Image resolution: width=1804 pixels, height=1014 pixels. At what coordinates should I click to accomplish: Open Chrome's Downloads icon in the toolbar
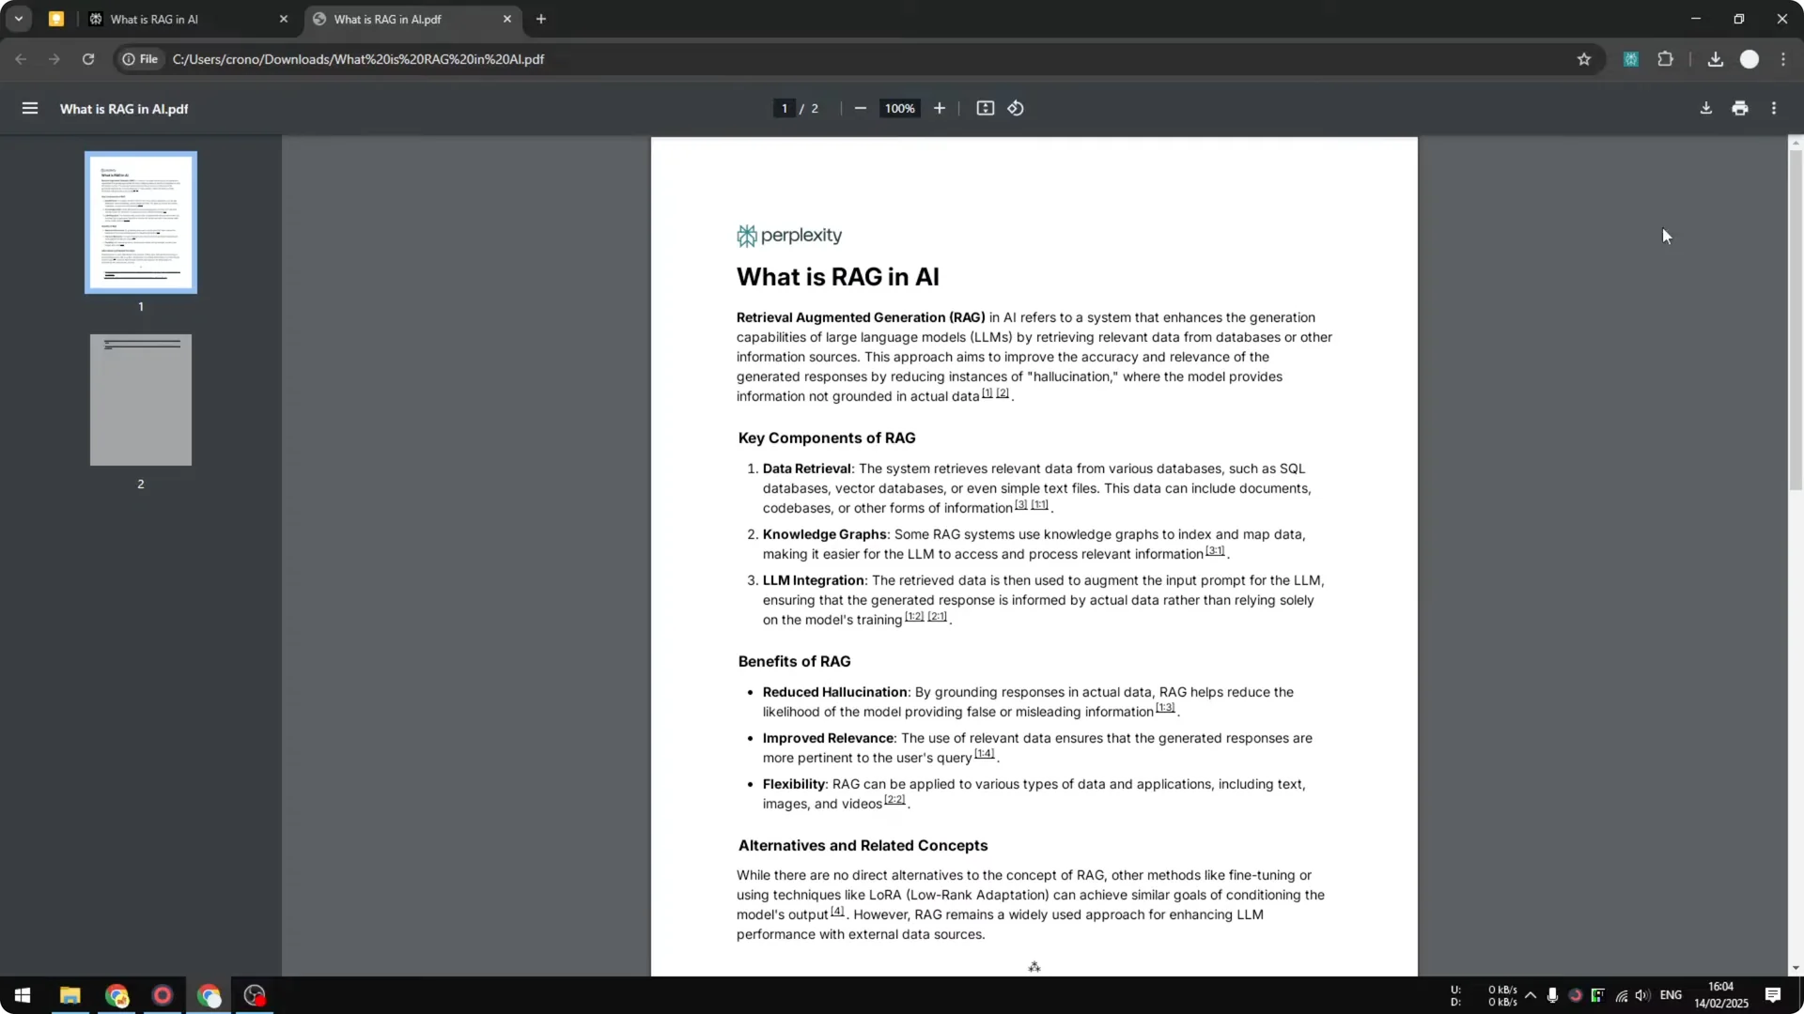click(x=1715, y=58)
